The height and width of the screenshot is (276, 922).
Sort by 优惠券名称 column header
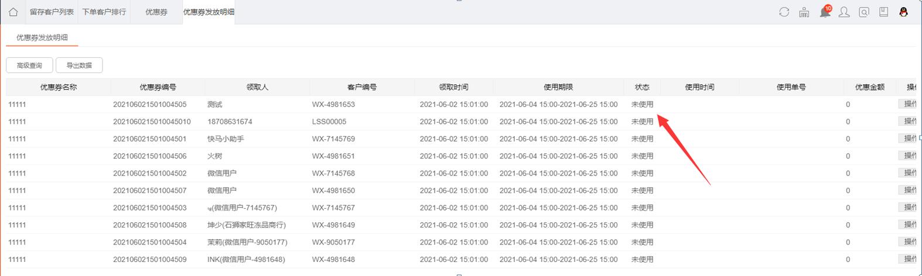(x=58, y=87)
